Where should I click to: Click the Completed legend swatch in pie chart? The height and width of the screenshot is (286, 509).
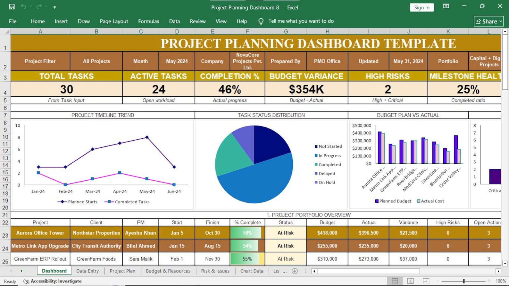316,165
